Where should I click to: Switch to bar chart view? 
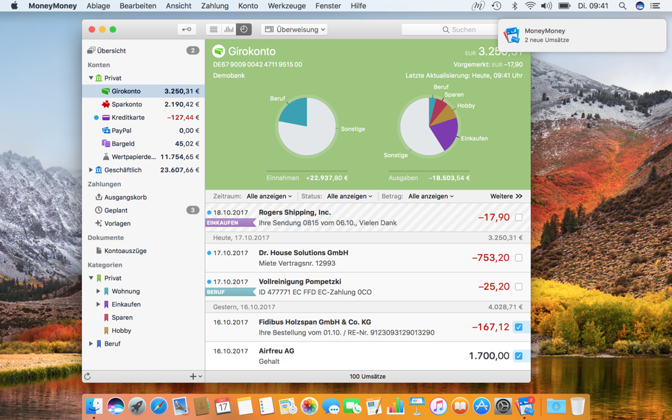click(x=229, y=30)
